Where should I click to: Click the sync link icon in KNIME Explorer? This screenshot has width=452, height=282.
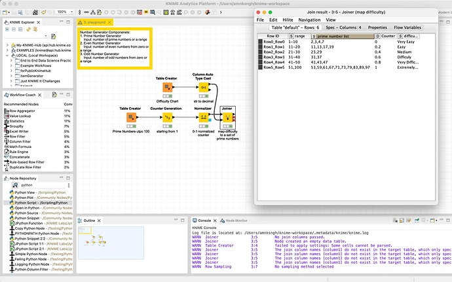coord(28,29)
